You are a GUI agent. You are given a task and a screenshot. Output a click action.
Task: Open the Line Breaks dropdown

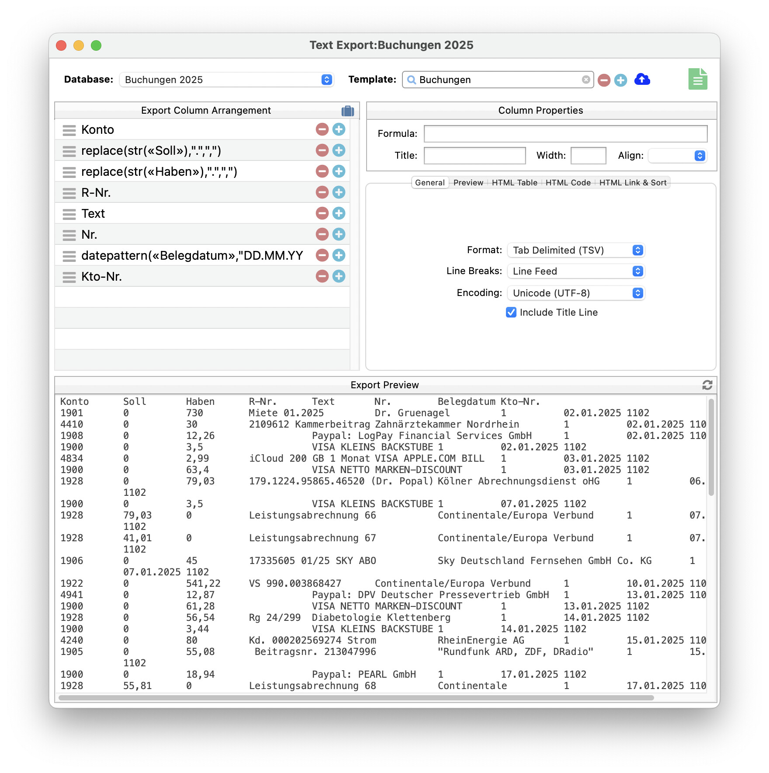576,271
